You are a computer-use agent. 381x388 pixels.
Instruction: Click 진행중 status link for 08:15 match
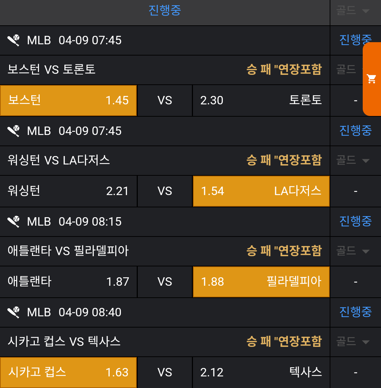tap(355, 221)
